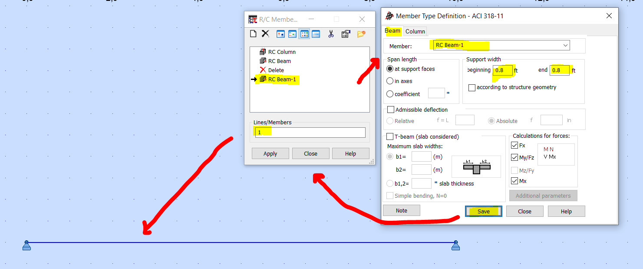Viewport: 643px width, 269px height.
Task: Switch list to small icons view
Action: 292,34
